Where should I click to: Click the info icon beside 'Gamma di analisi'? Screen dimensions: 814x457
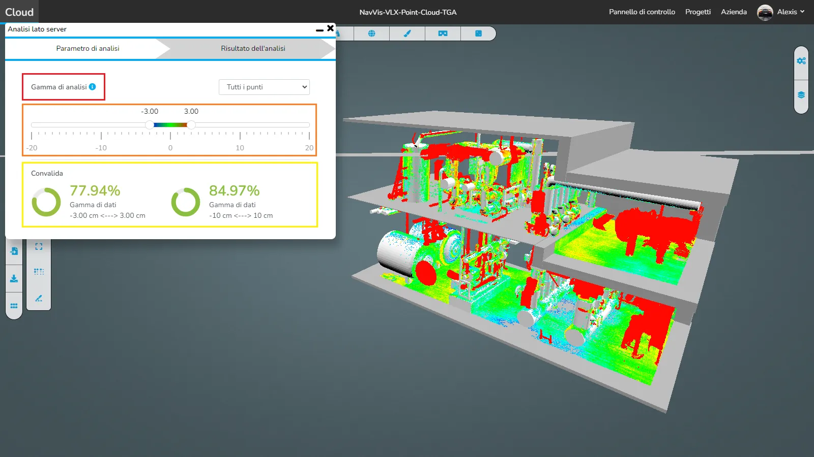[x=93, y=87]
